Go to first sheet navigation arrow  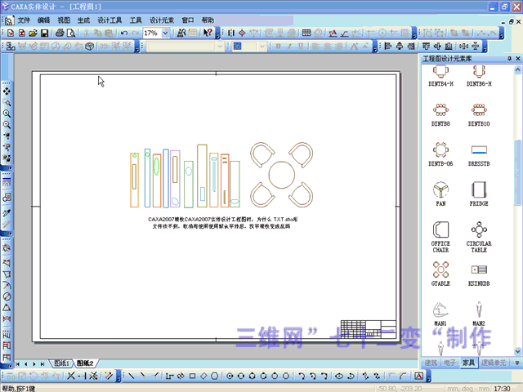[x=18, y=364]
